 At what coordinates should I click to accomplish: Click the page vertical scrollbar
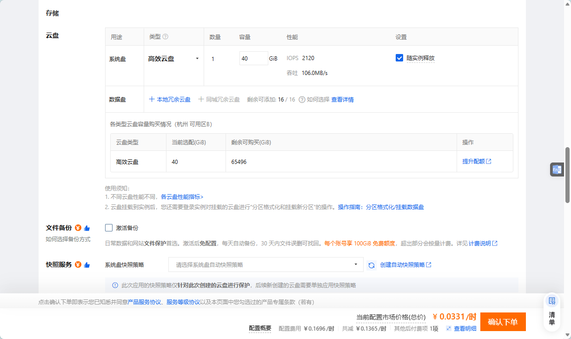[567, 175]
